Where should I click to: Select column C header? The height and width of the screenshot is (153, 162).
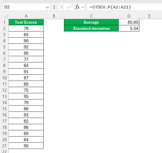coord(91,16)
